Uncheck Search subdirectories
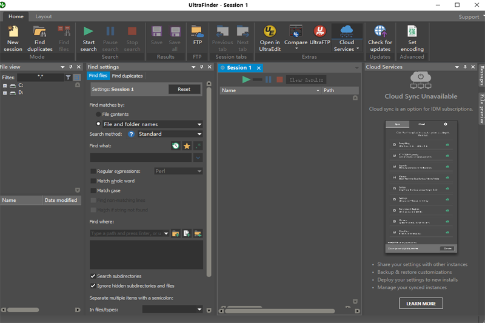 pos(93,276)
